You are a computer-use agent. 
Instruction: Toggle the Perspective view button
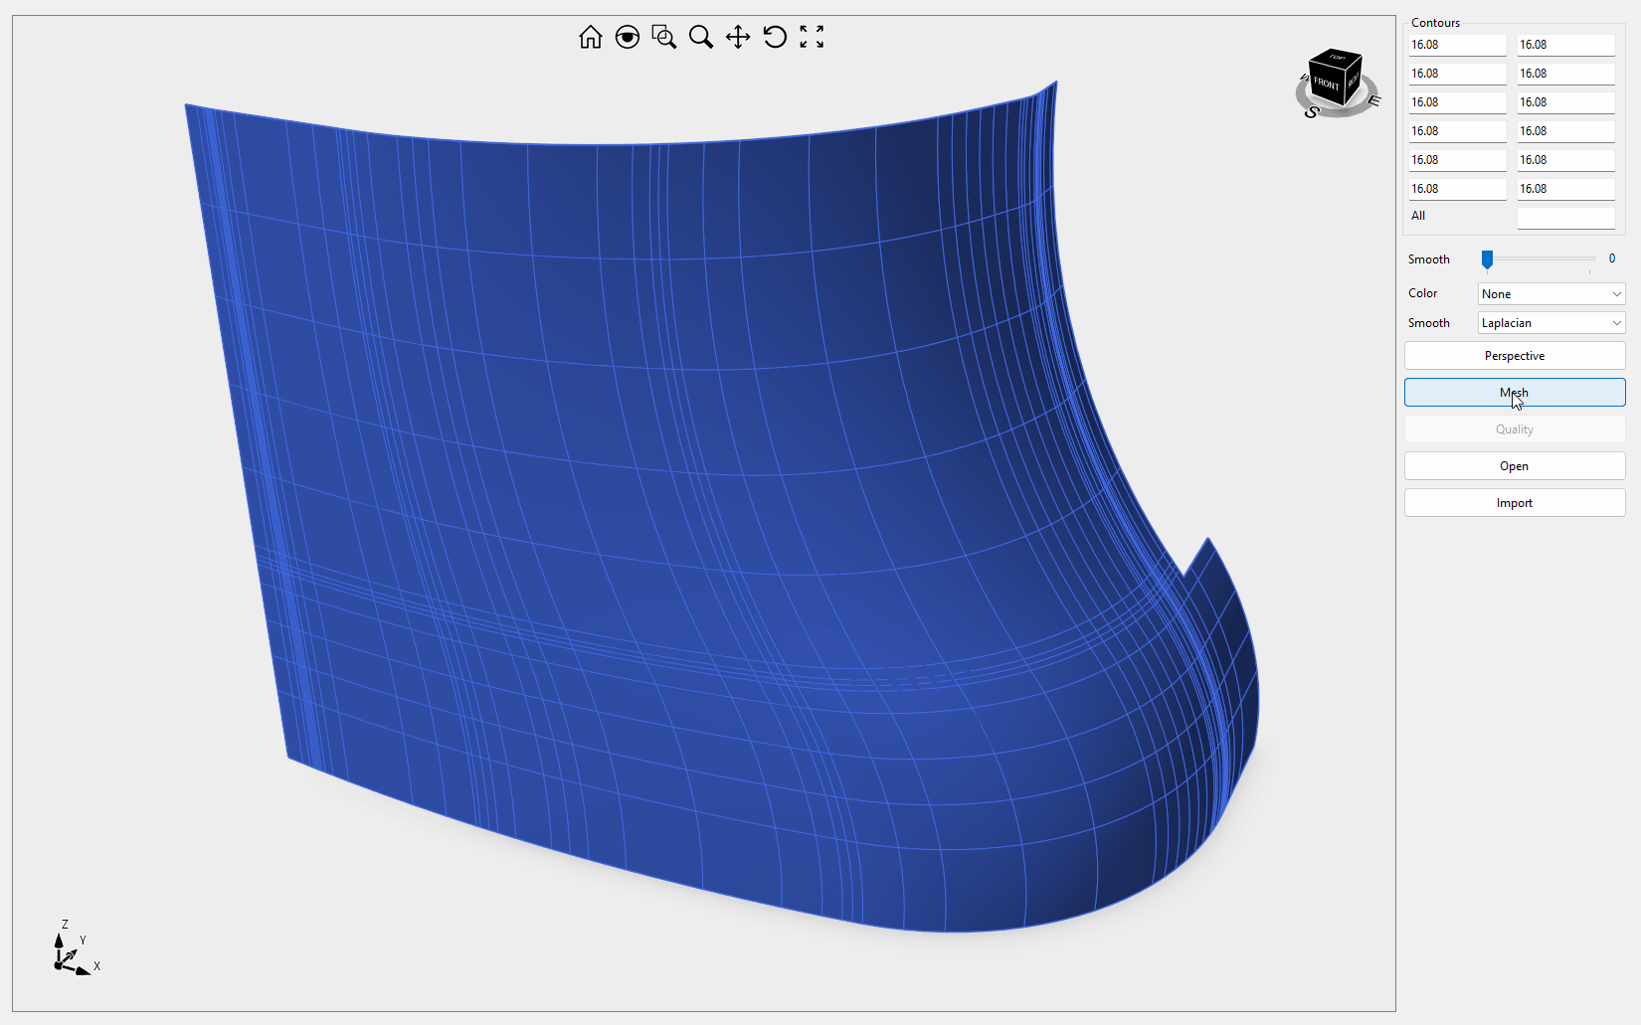pos(1514,356)
